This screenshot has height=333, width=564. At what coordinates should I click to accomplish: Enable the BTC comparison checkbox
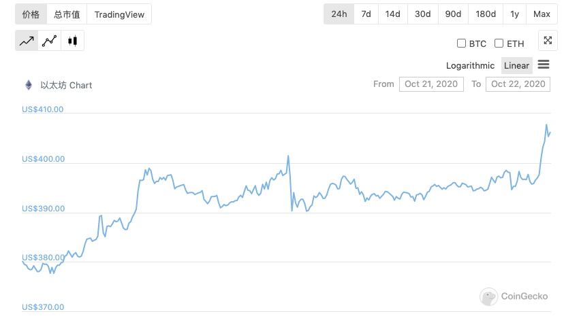(x=461, y=43)
